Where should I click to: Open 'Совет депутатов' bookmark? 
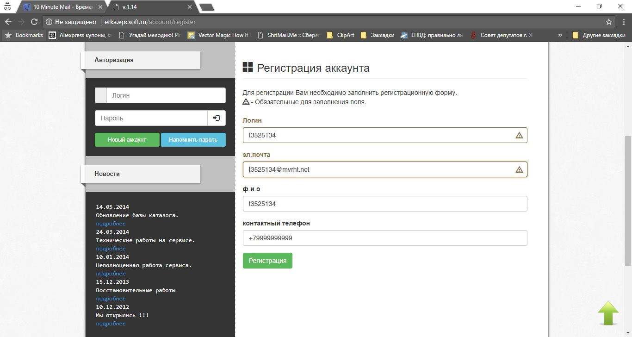pyautogui.click(x=502, y=35)
